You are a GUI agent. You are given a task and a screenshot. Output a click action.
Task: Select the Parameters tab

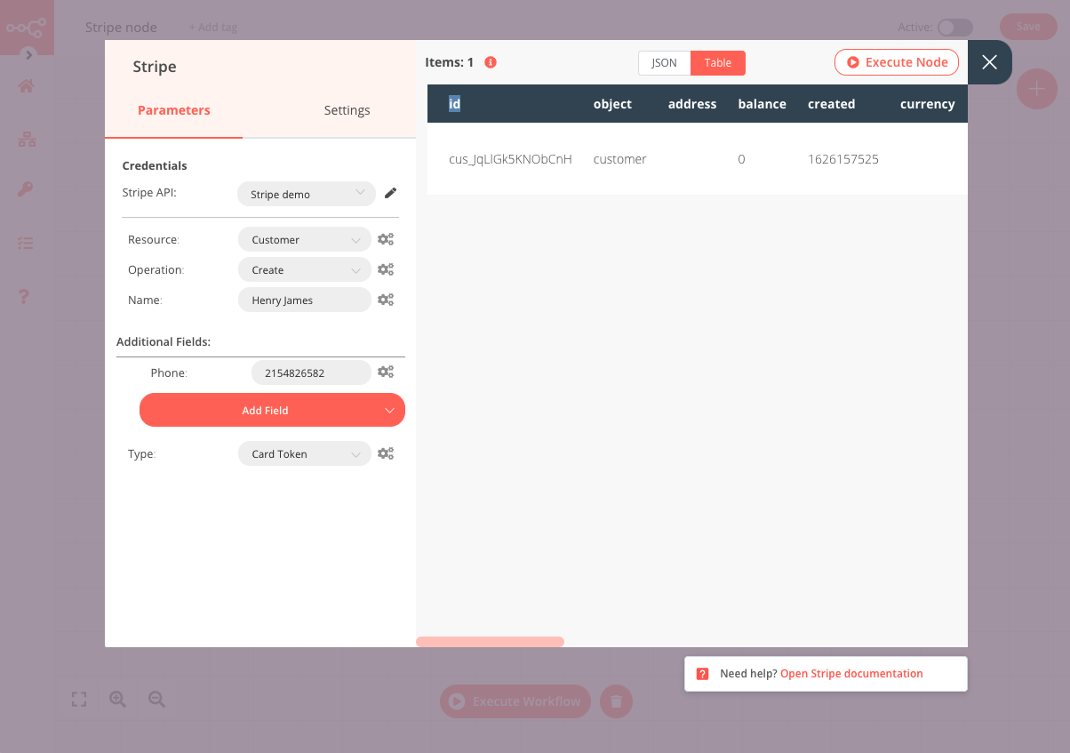(x=174, y=110)
